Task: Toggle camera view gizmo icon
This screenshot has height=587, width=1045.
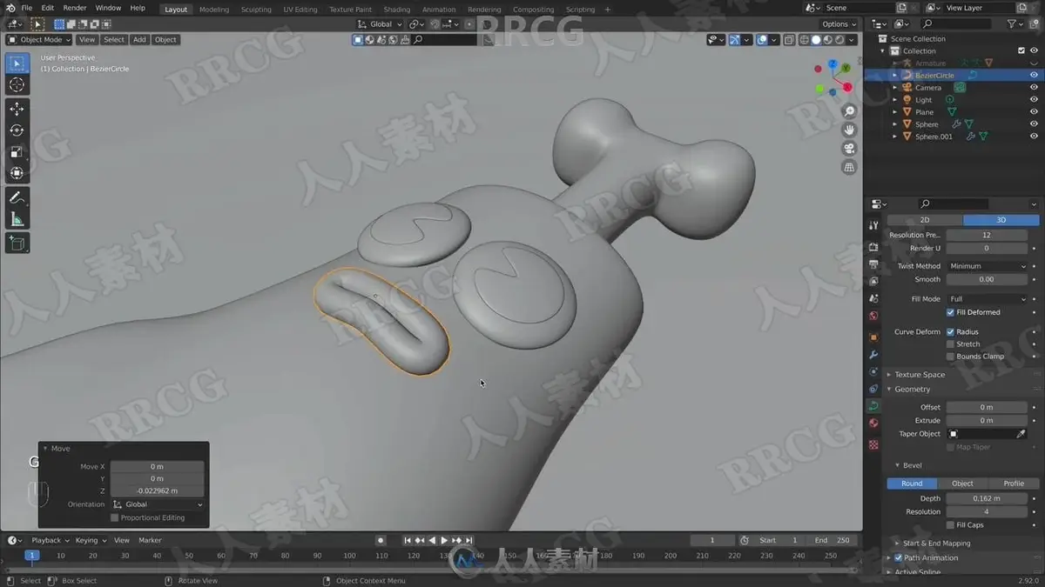Action: pyautogui.click(x=850, y=149)
